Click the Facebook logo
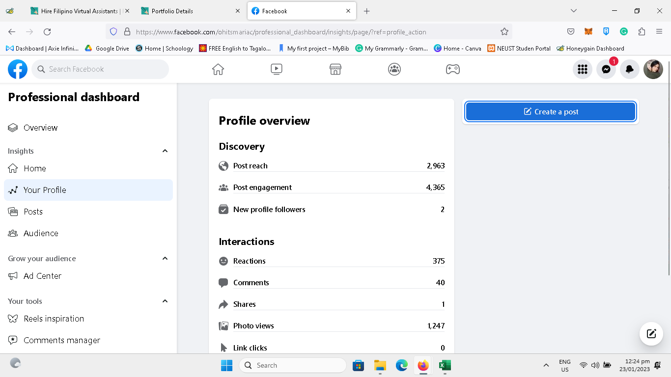The image size is (671, 377). (x=18, y=69)
